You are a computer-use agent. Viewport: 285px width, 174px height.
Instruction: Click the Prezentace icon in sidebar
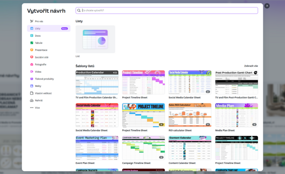point(32,50)
